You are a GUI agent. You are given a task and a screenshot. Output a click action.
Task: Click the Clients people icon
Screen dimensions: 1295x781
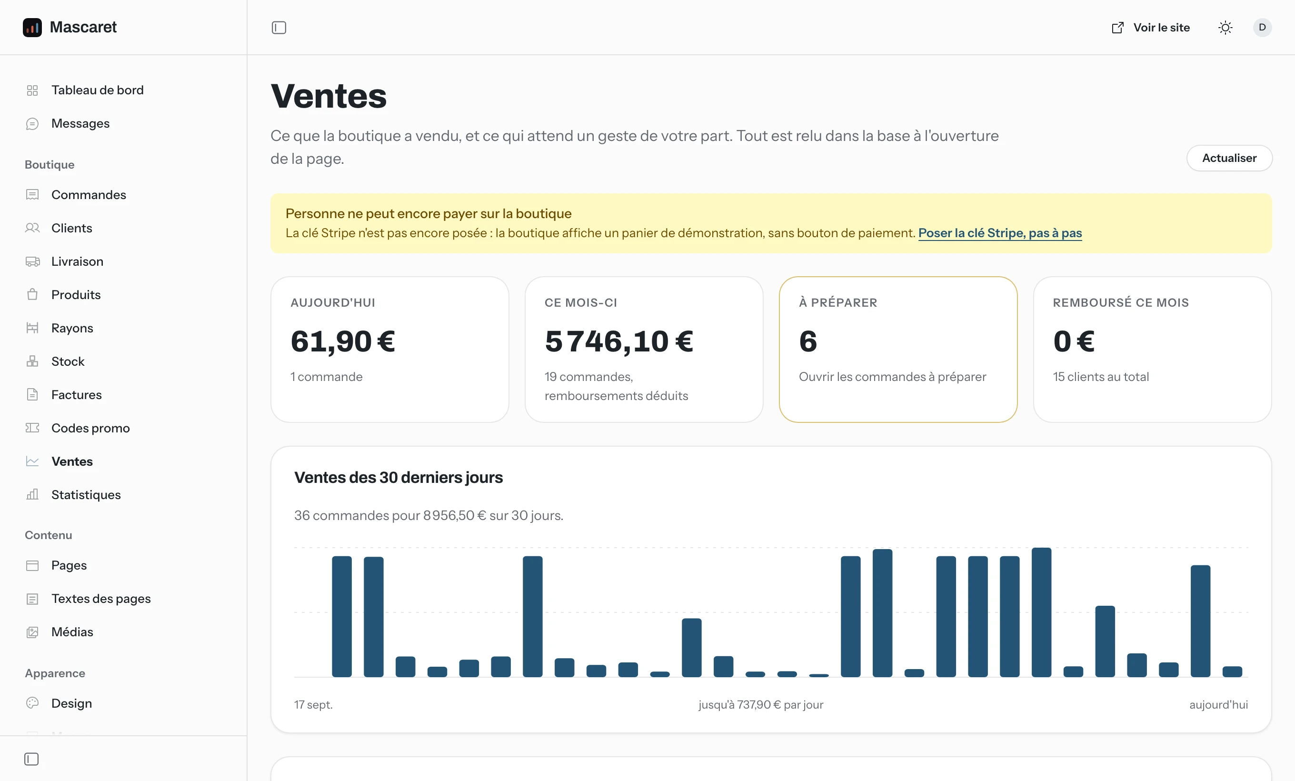tap(32, 228)
